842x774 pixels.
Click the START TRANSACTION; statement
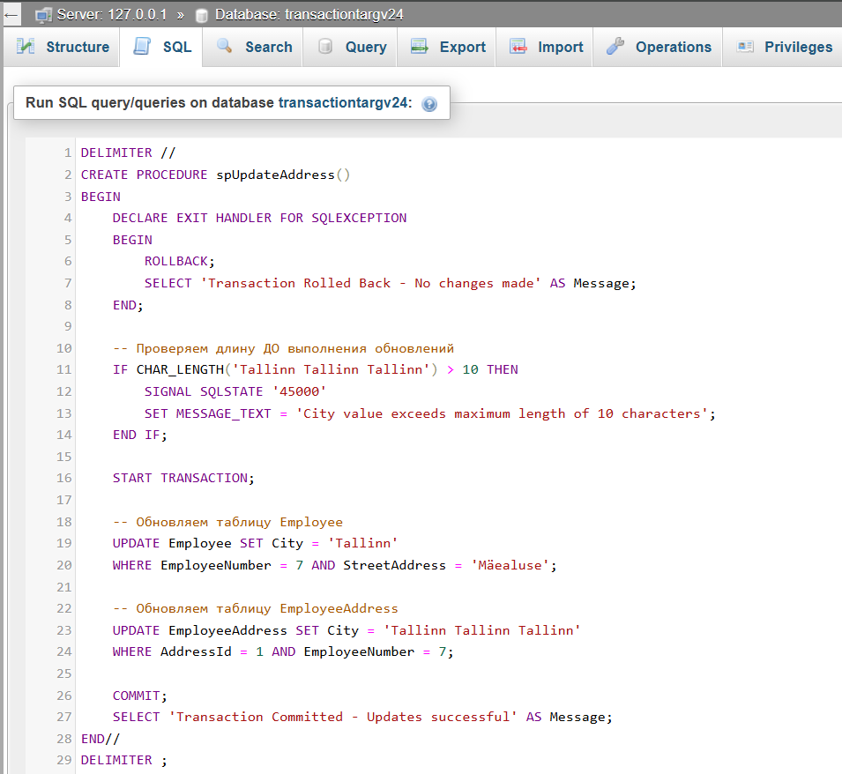(x=183, y=479)
